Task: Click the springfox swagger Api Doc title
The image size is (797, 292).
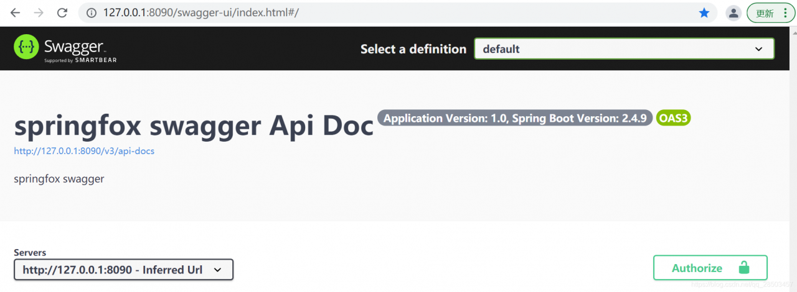Action: coord(194,126)
